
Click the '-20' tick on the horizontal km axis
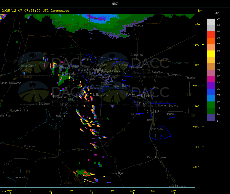click(10, 191)
